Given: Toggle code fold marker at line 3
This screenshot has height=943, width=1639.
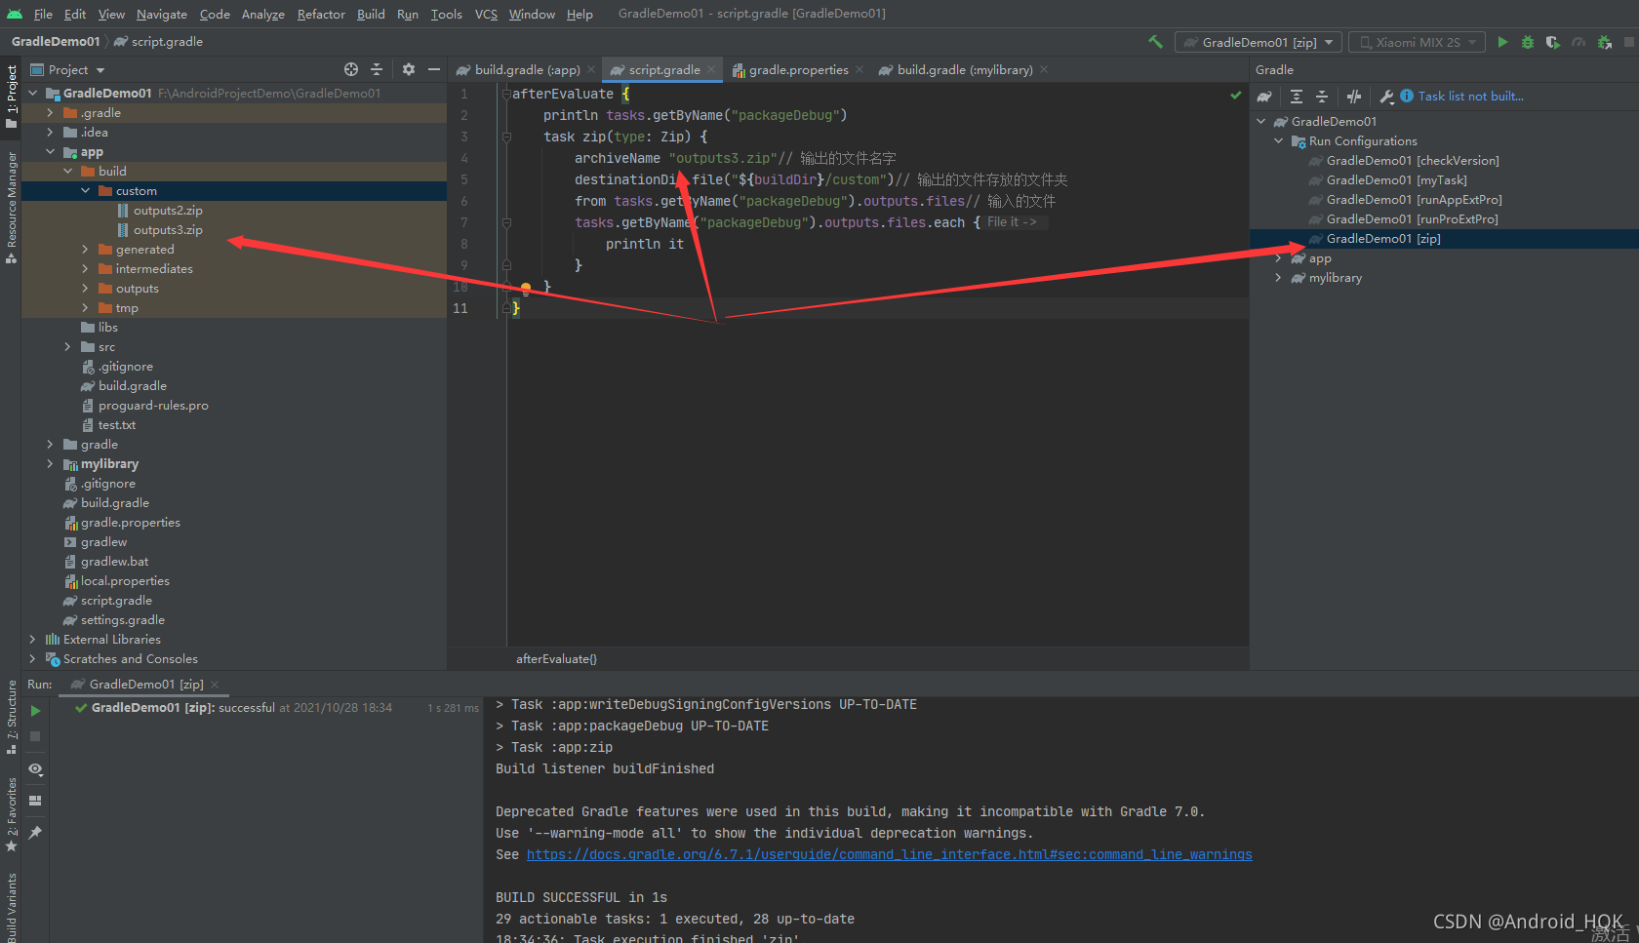Looking at the screenshot, I should [507, 138].
